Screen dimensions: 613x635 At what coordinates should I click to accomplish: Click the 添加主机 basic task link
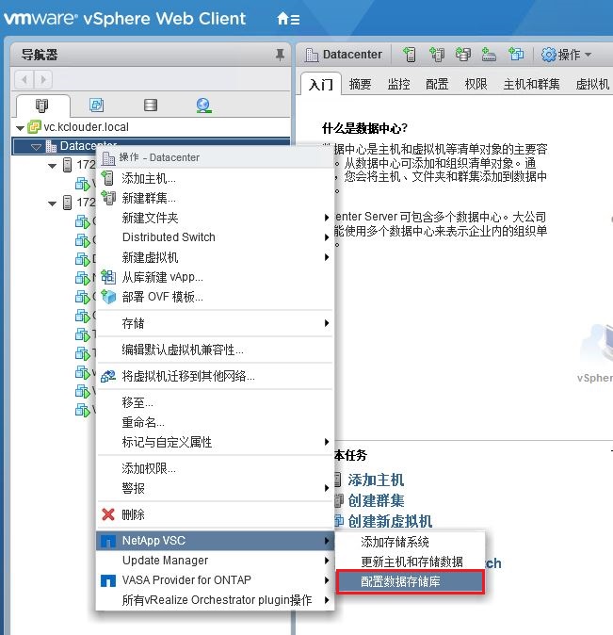tap(376, 480)
